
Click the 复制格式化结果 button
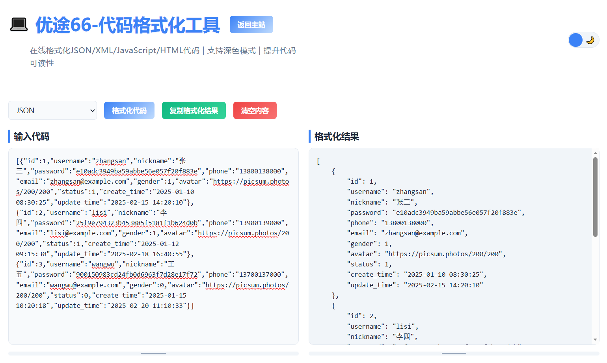(194, 110)
